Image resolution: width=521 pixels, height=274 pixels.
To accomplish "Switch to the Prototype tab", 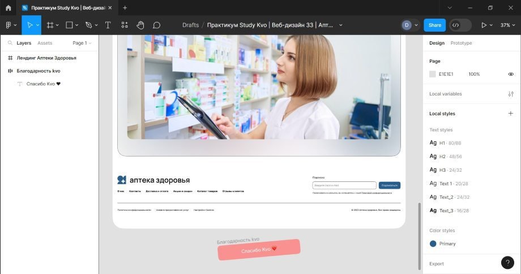I will [x=461, y=43].
